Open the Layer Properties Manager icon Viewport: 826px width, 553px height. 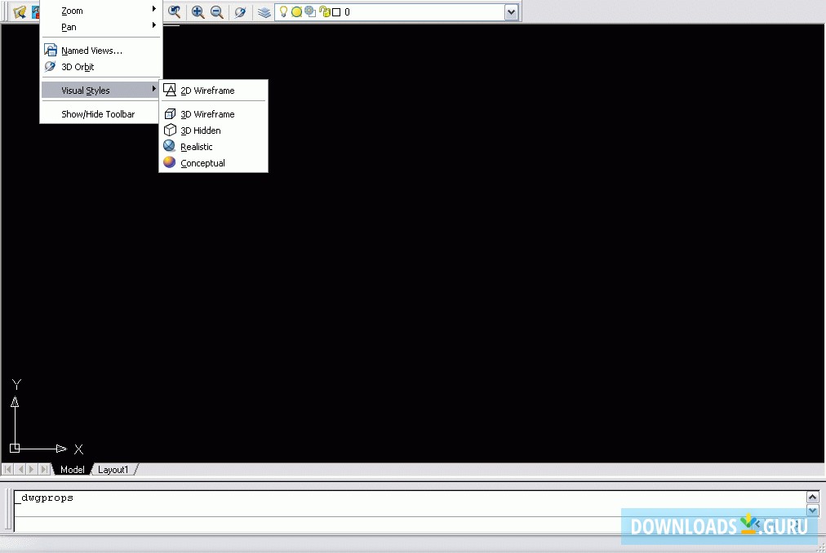[x=264, y=11]
